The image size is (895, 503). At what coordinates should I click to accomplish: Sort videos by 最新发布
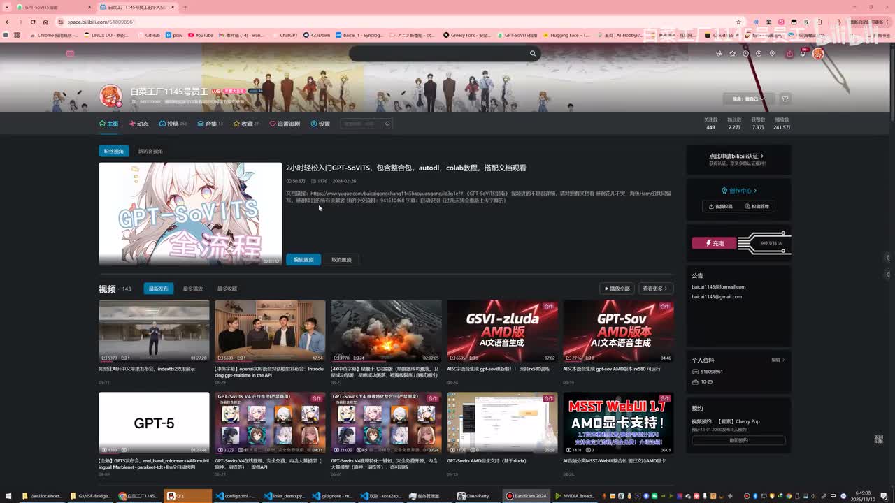[x=159, y=289]
